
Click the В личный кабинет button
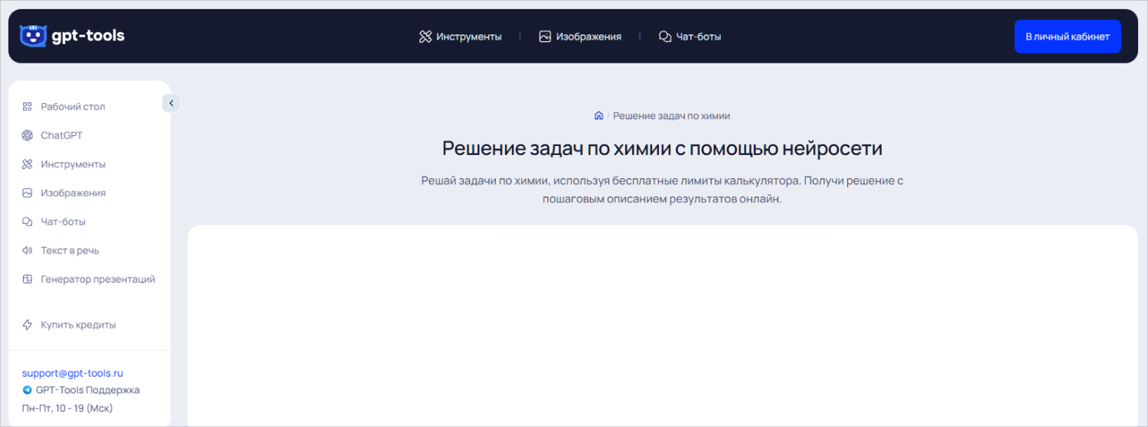(1068, 37)
